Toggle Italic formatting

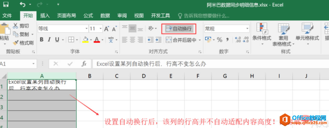click(x=49, y=39)
